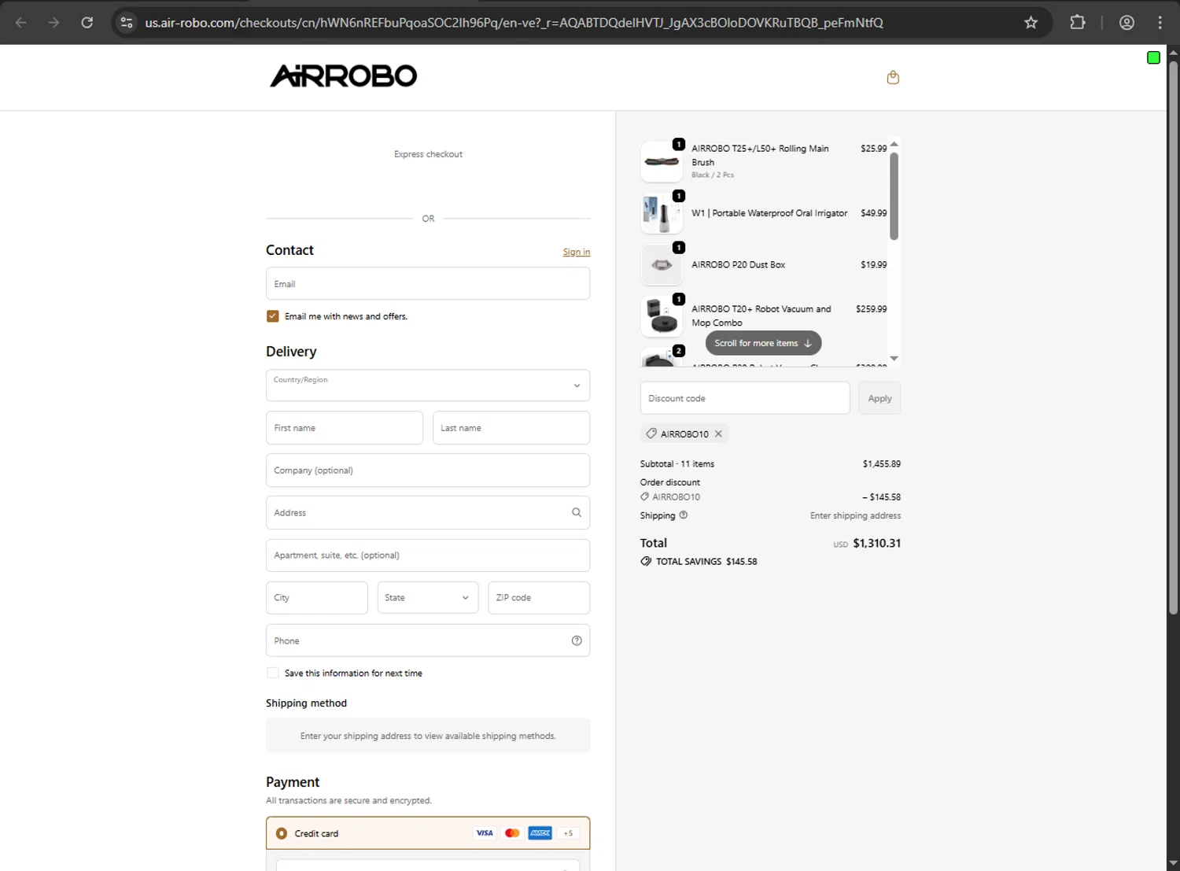Focus the Last name field
This screenshot has width=1180, height=871.
click(x=511, y=428)
